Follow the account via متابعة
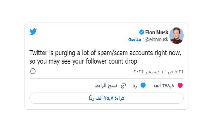This screenshot has height=124, width=220. tap(135, 39)
